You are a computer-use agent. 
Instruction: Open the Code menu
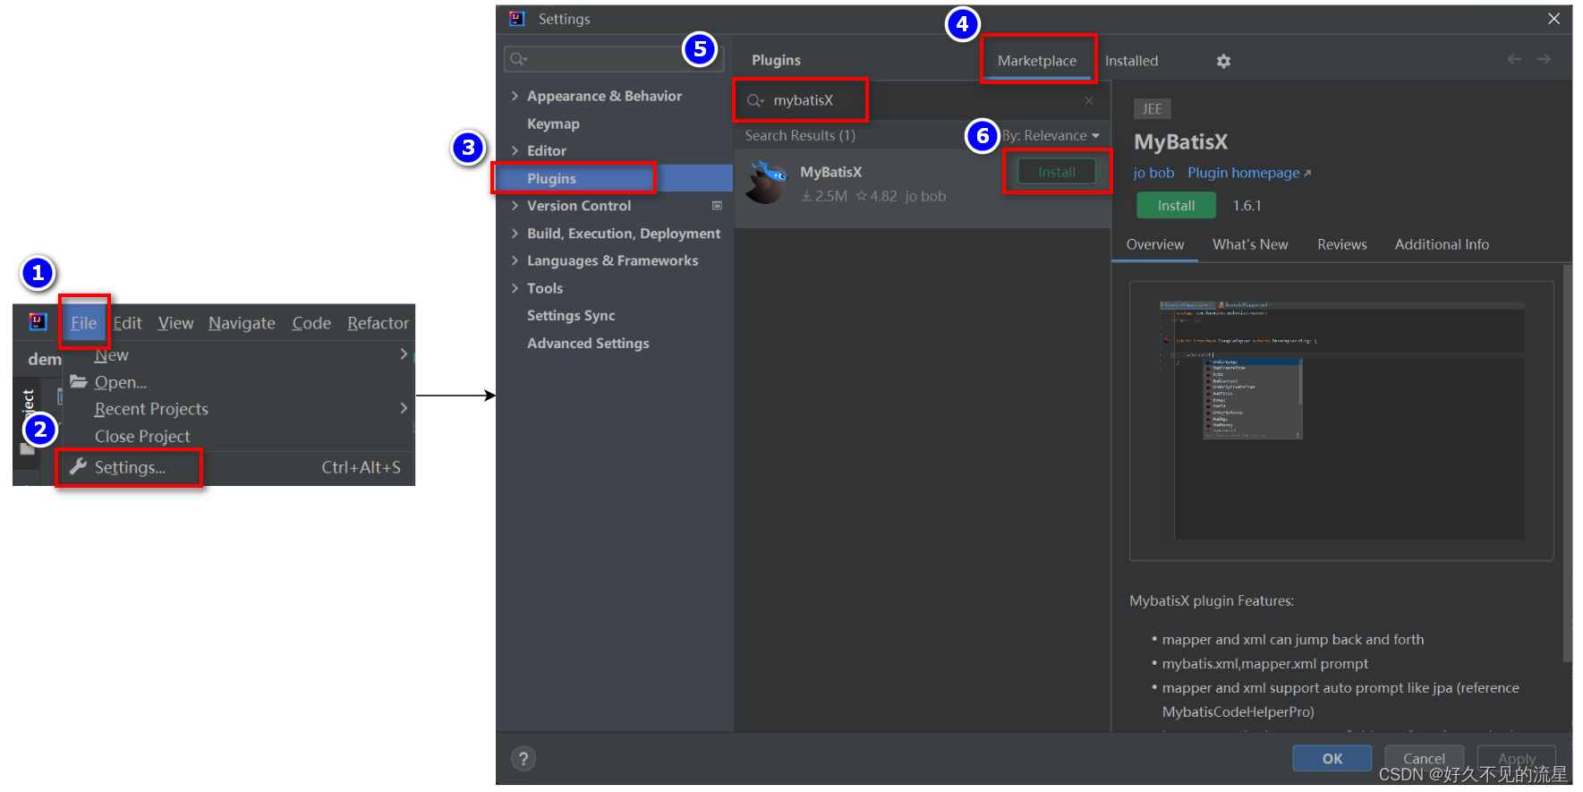point(311,323)
